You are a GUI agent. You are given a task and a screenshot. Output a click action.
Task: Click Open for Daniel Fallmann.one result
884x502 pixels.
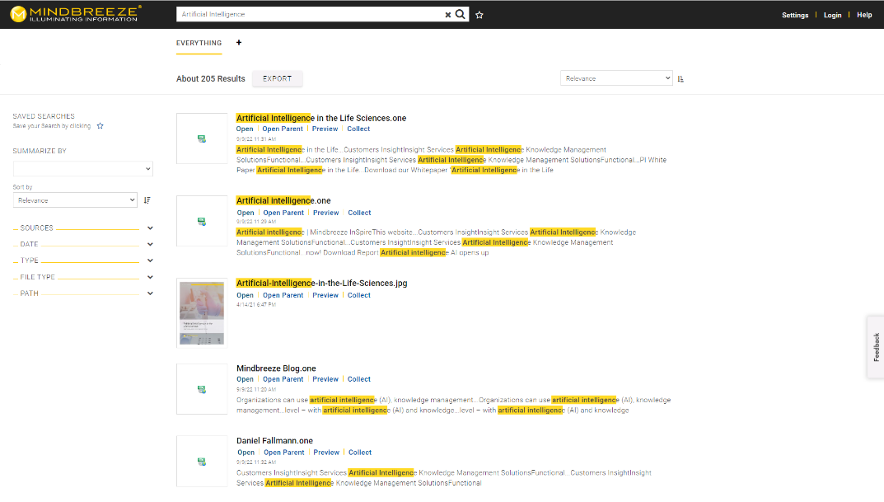click(246, 453)
